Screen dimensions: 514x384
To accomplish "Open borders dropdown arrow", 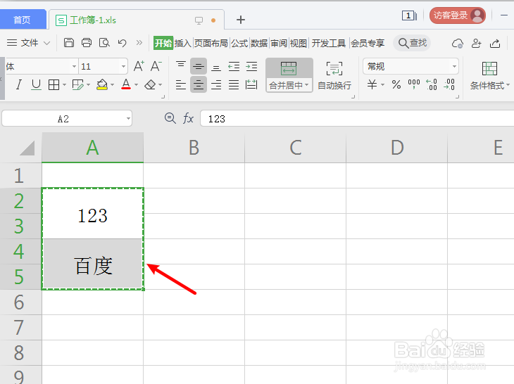I will point(64,85).
